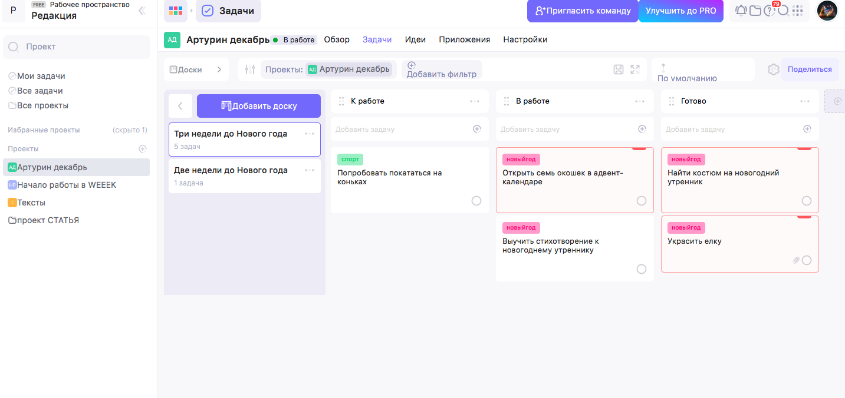
Task: Click the "Добавить задачу" field in "Готово" column
Action: tap(731, 129)
